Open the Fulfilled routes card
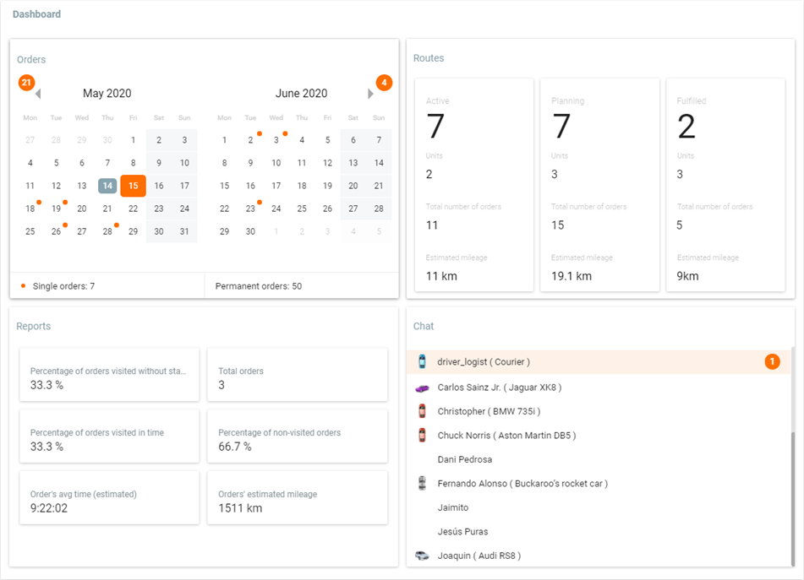Viewport: 804px width, 580px height. coord(725,185)
